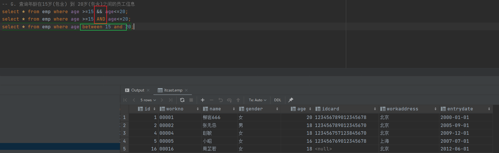The height and width of the screenshot is (153, 499).
Task: Sort by the name column arrows
Action: 234,109
